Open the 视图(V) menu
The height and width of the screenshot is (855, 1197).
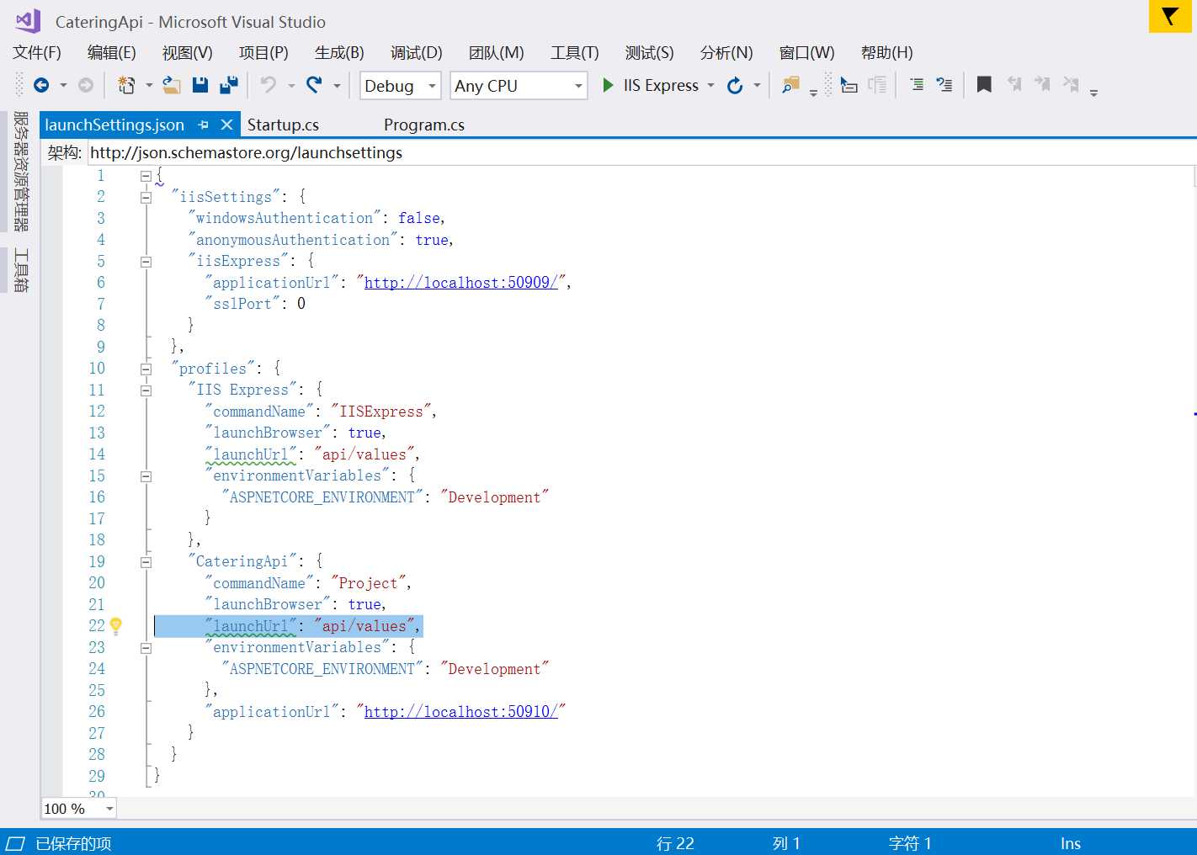pyautogui.click(x=187, y=53)
